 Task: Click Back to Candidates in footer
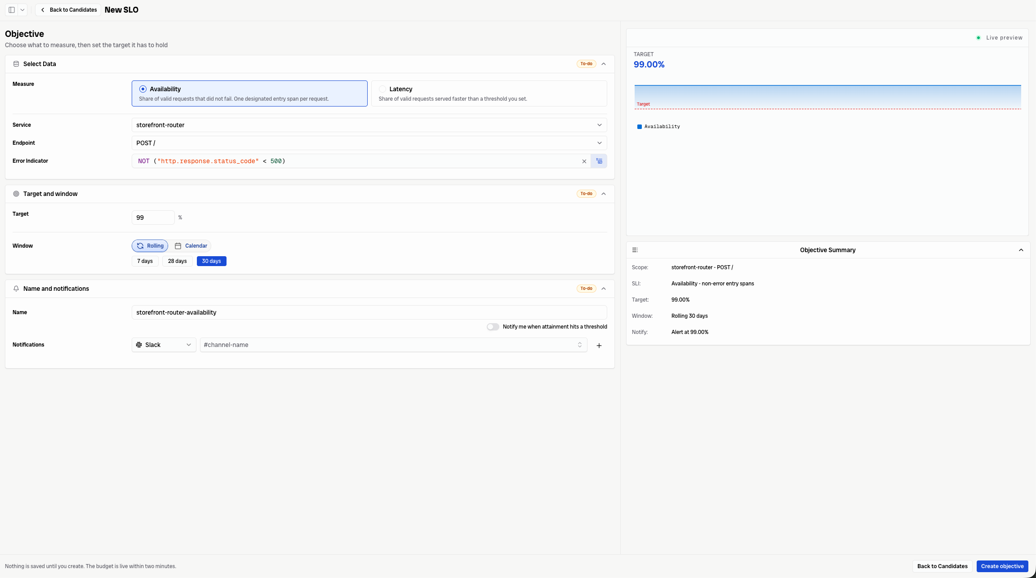[943, 566]
